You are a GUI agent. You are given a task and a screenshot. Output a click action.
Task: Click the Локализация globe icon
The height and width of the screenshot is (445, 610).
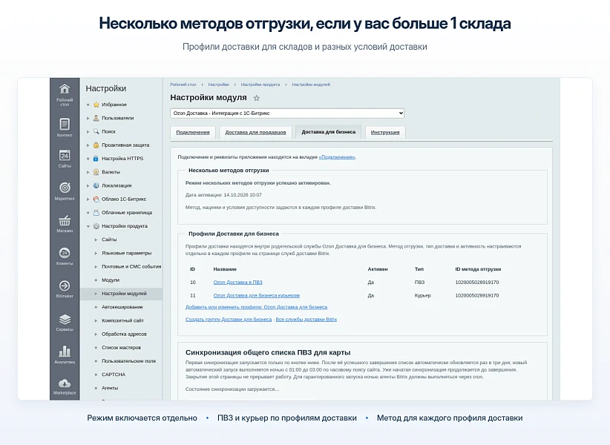(96, 185)
